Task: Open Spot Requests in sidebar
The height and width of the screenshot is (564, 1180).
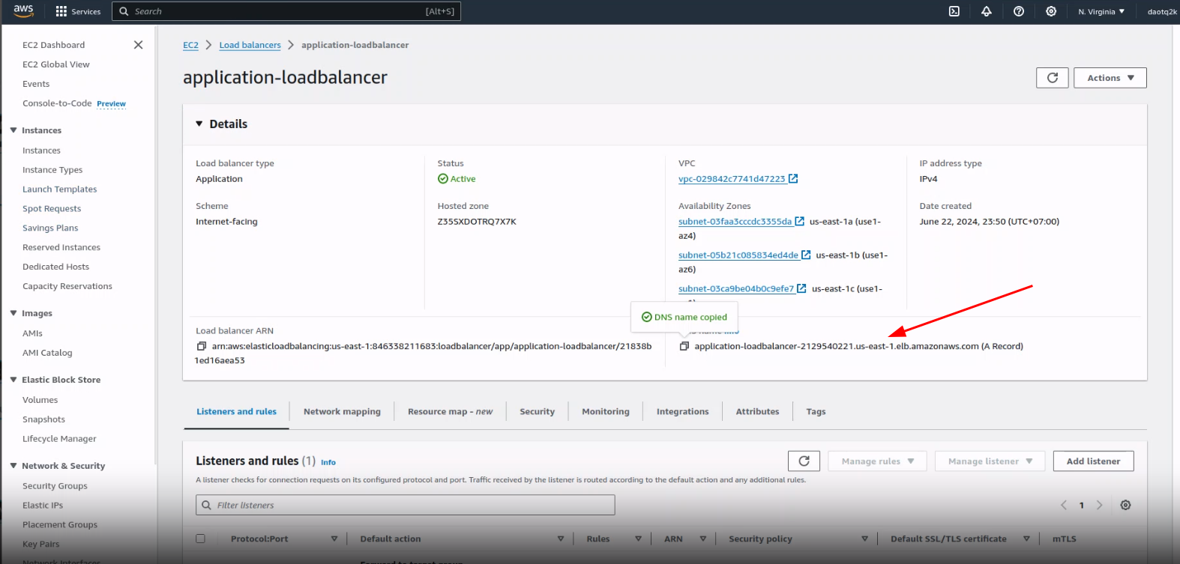Action: click(52, 209)
